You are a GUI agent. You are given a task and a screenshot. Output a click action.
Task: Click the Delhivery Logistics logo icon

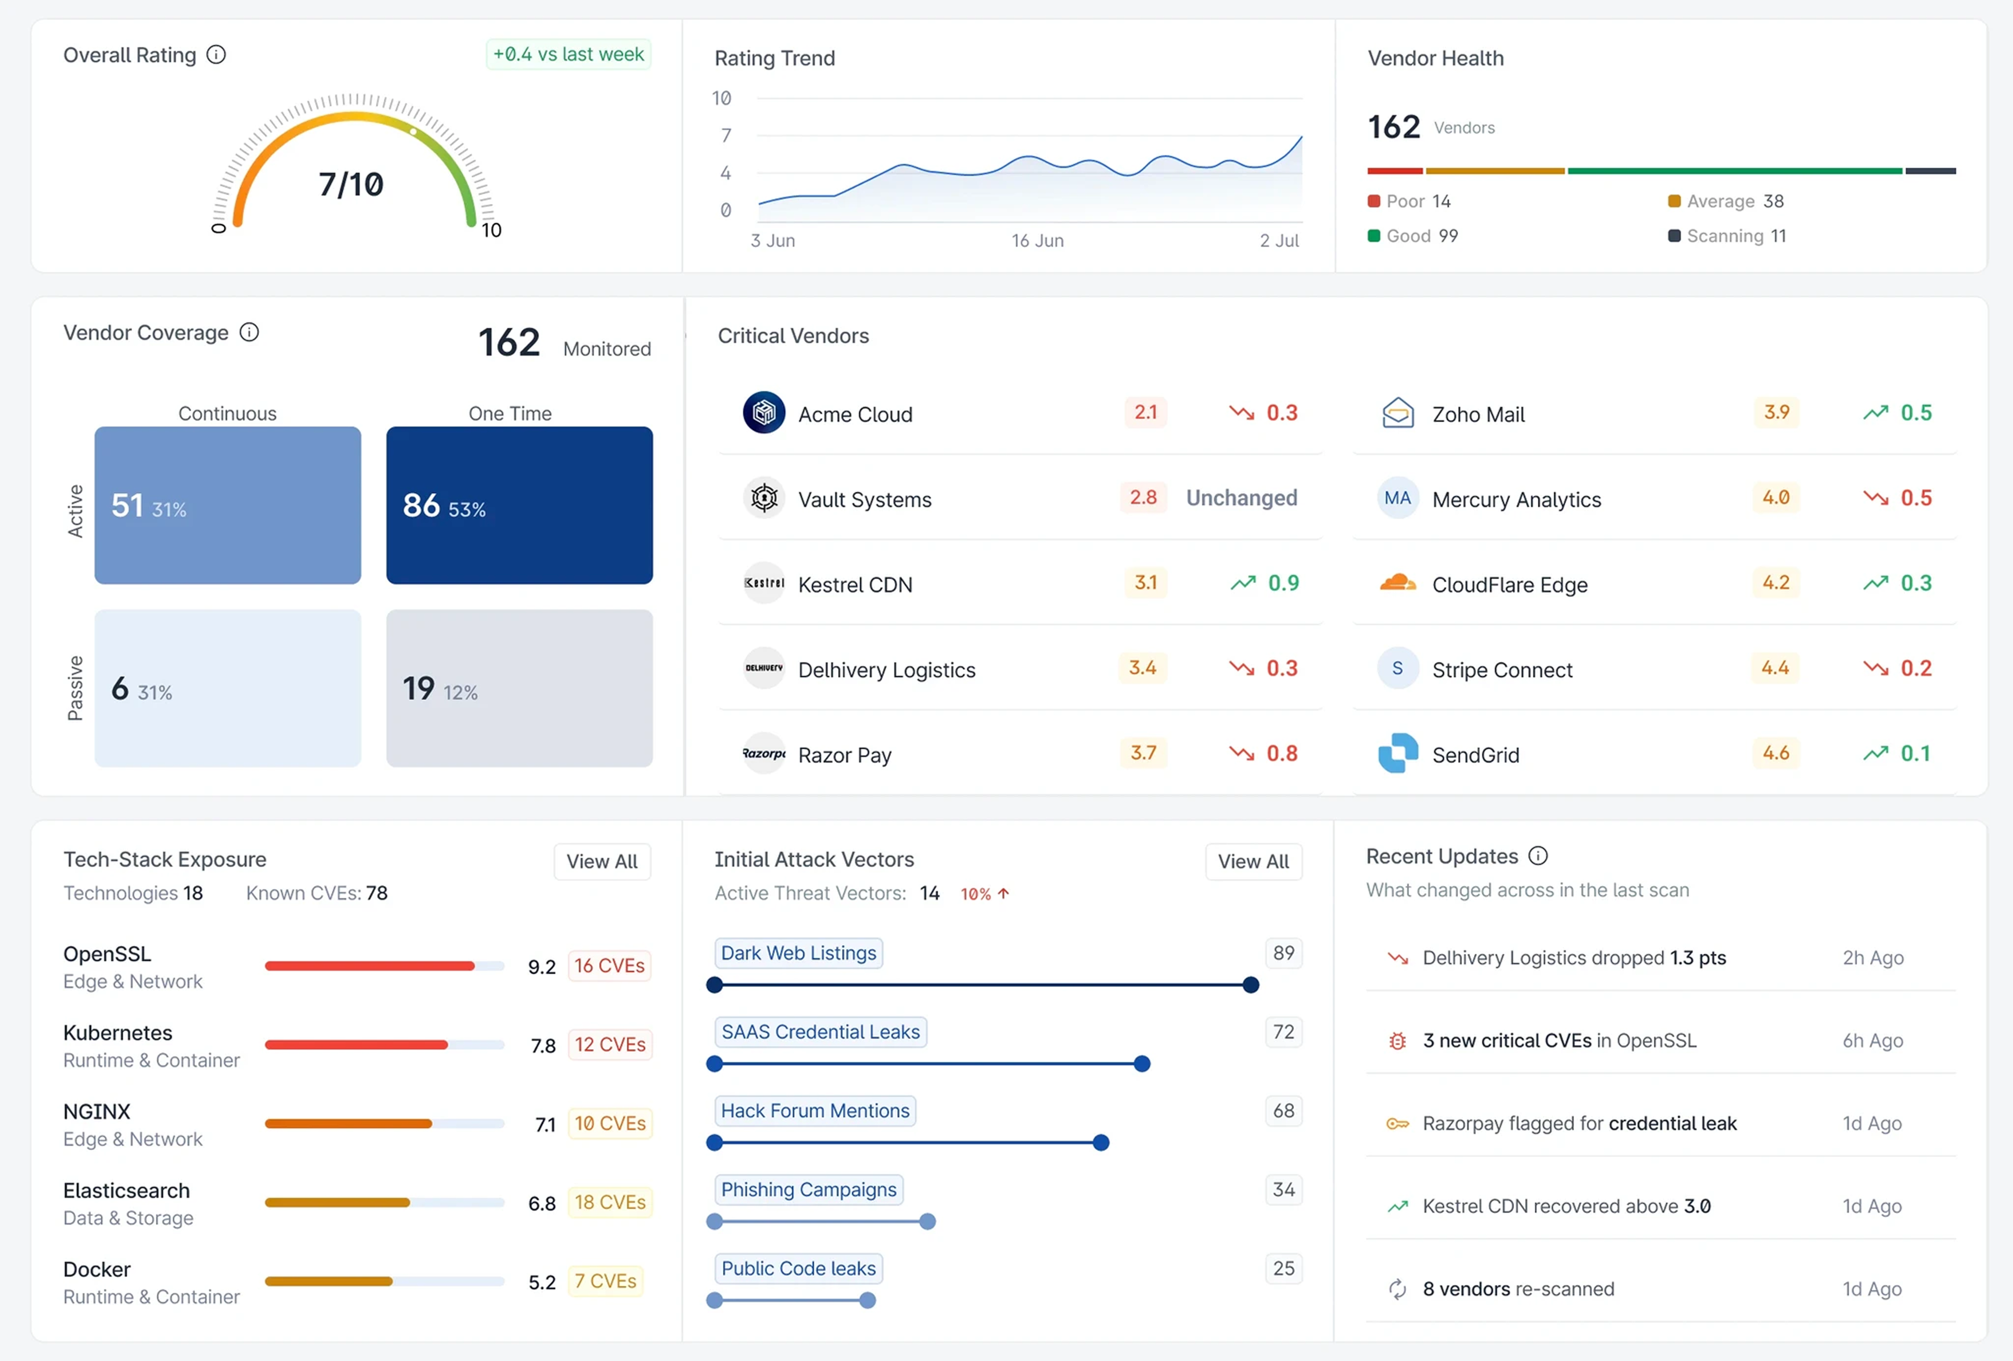[x=764, y=668]
